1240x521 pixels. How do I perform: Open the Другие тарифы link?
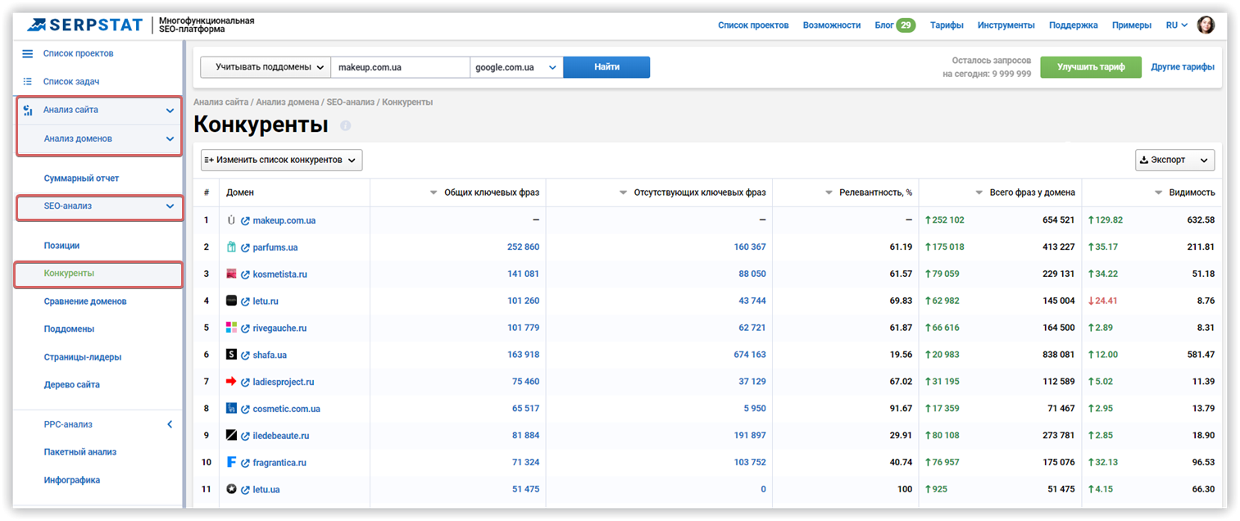(x=1183, y=67)
